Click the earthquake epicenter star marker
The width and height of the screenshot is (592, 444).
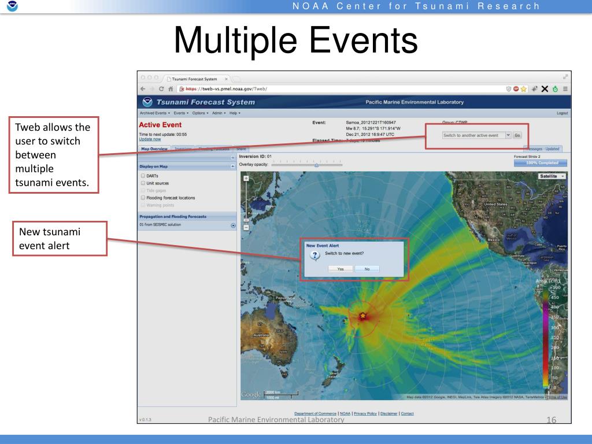coord(363,315)
